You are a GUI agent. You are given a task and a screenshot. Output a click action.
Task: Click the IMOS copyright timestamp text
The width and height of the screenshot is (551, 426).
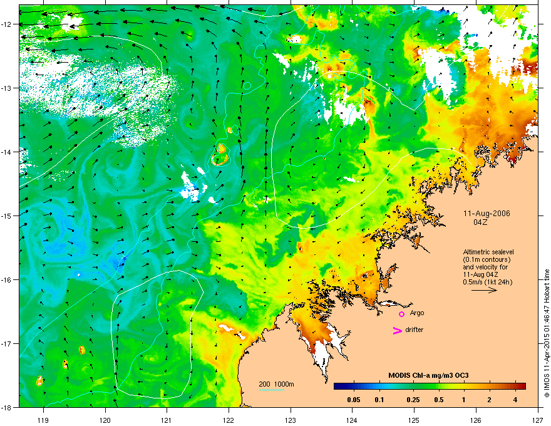point(547,333)
